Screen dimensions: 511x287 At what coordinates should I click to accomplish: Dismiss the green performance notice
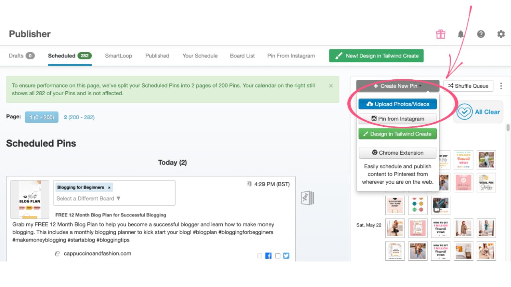click(331, 86)
